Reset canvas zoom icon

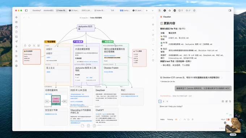point(153,35)
